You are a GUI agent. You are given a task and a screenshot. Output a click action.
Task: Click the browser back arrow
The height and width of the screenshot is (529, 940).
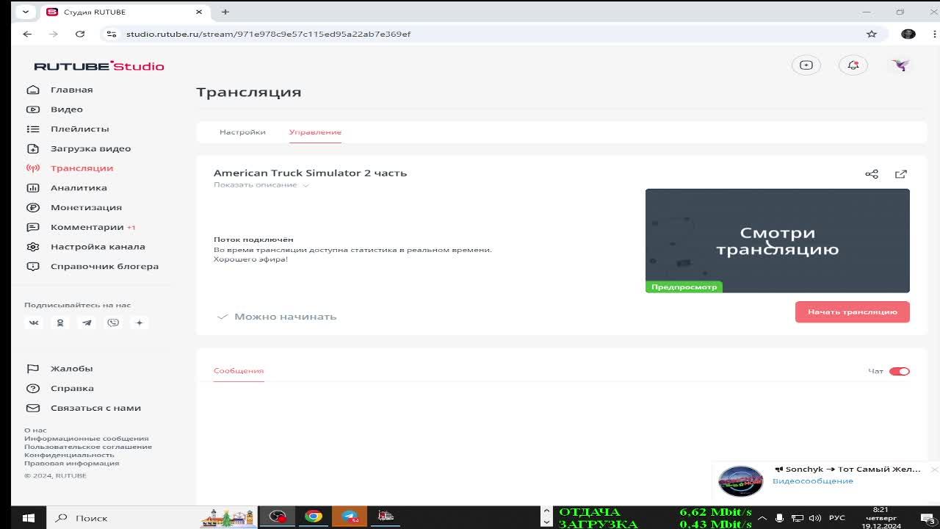(27, 34)
